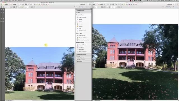This screenshot has width=179, height=101.
Task: Go to previous page in left window
Action: (x=4, y=7)
